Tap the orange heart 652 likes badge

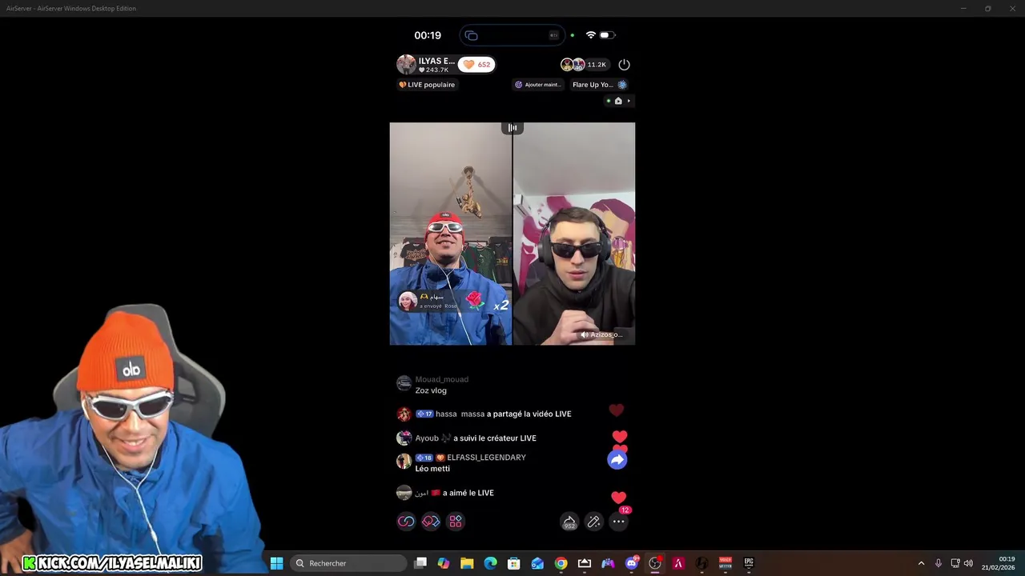477,65
